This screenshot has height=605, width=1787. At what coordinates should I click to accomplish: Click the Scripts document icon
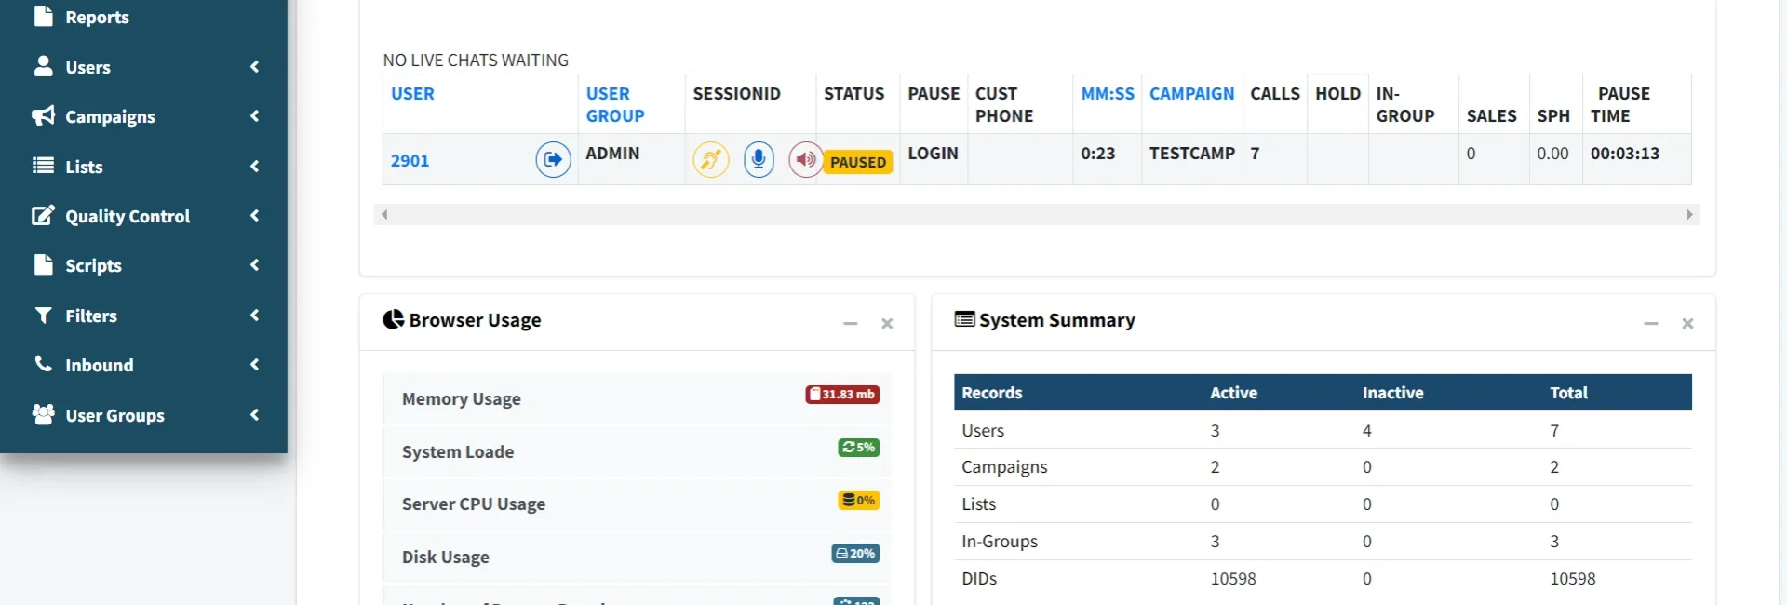43,264
